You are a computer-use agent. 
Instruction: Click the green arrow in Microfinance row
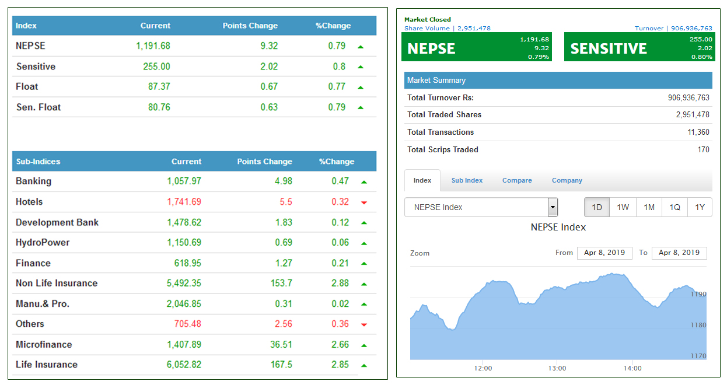tap(363, 345)
